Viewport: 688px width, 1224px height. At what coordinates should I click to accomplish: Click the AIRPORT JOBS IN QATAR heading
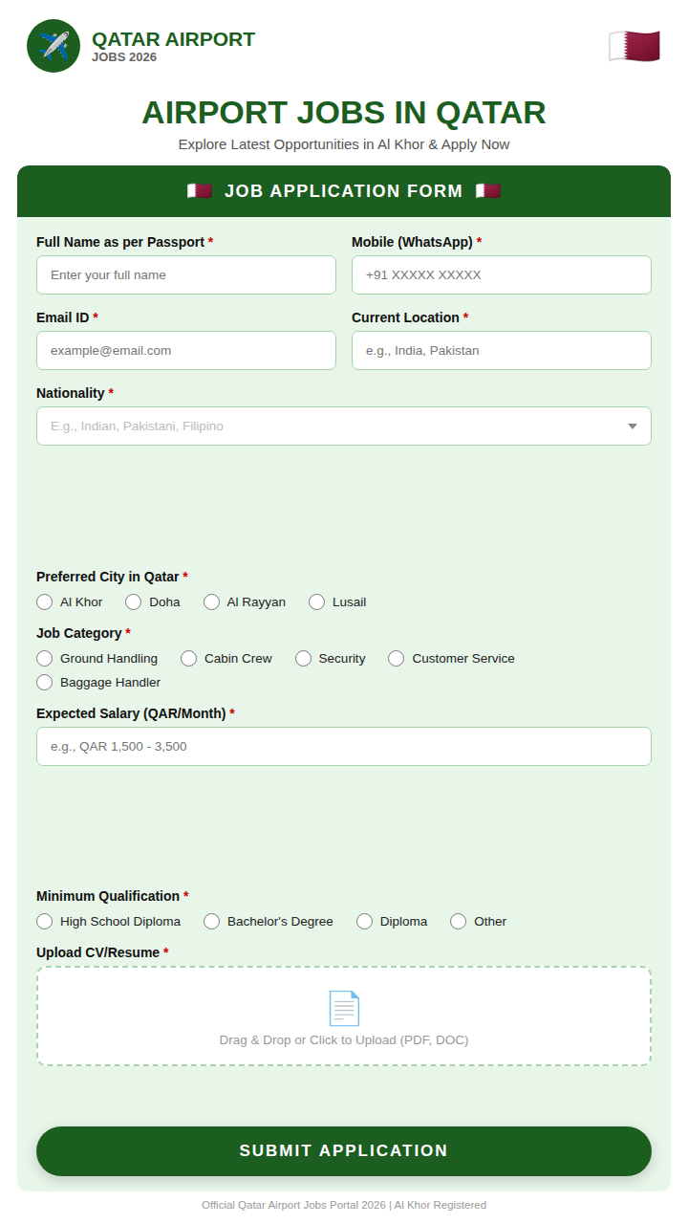(x=344, y=113)
